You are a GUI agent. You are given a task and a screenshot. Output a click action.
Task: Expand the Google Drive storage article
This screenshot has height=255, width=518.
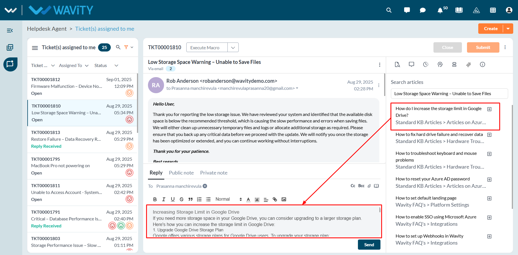click(x=490, y=109)
